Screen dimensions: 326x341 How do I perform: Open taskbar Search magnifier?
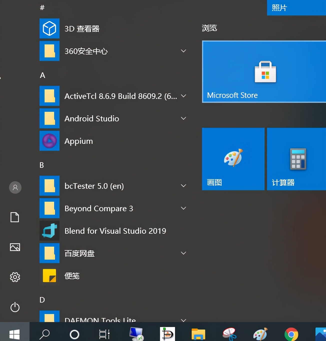pos(44,334)
